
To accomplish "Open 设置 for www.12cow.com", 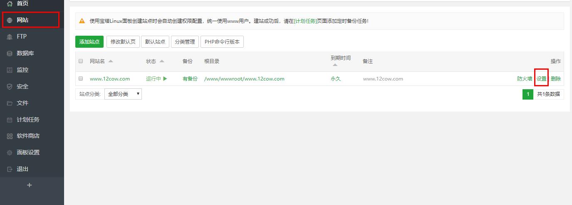I will [x=541, y=78].
